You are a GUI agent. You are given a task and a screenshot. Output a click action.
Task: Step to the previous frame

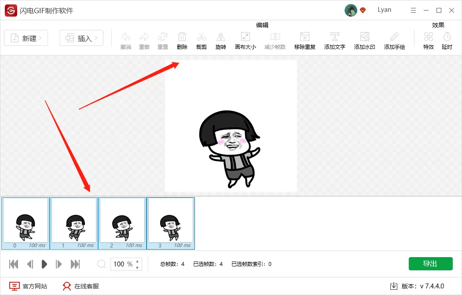tap(30, 264)
